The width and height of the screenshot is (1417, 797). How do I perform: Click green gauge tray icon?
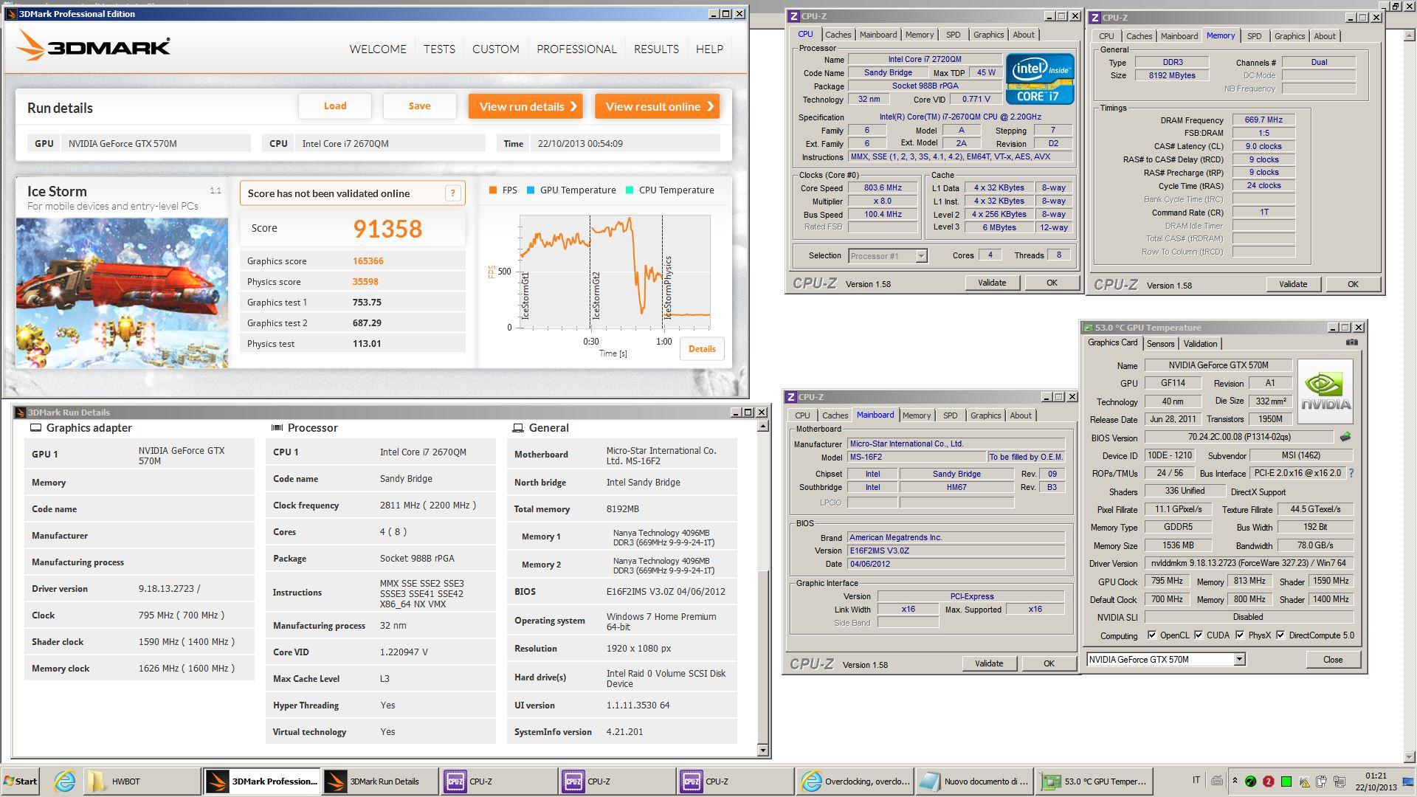point(1250,781)
